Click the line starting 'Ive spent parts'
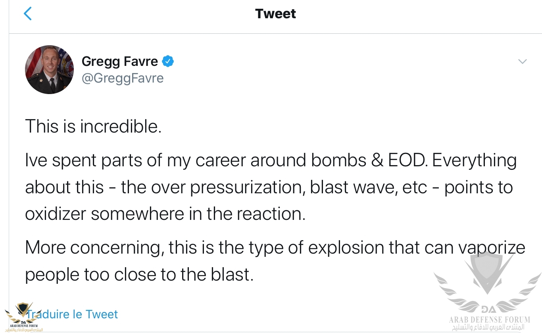The image size is (542, 333). pyautogui.click(x=271, y=160)
